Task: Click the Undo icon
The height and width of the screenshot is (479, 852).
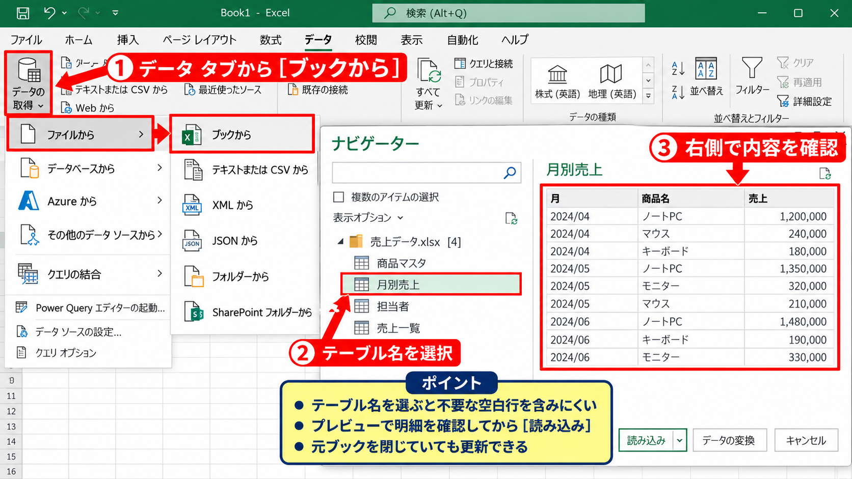Action: click(49, 13)
